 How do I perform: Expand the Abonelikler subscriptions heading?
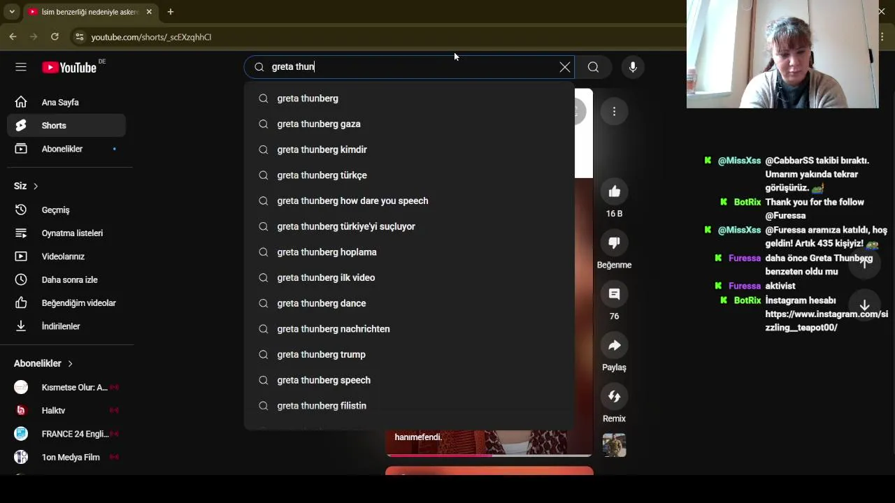[43, 363]
